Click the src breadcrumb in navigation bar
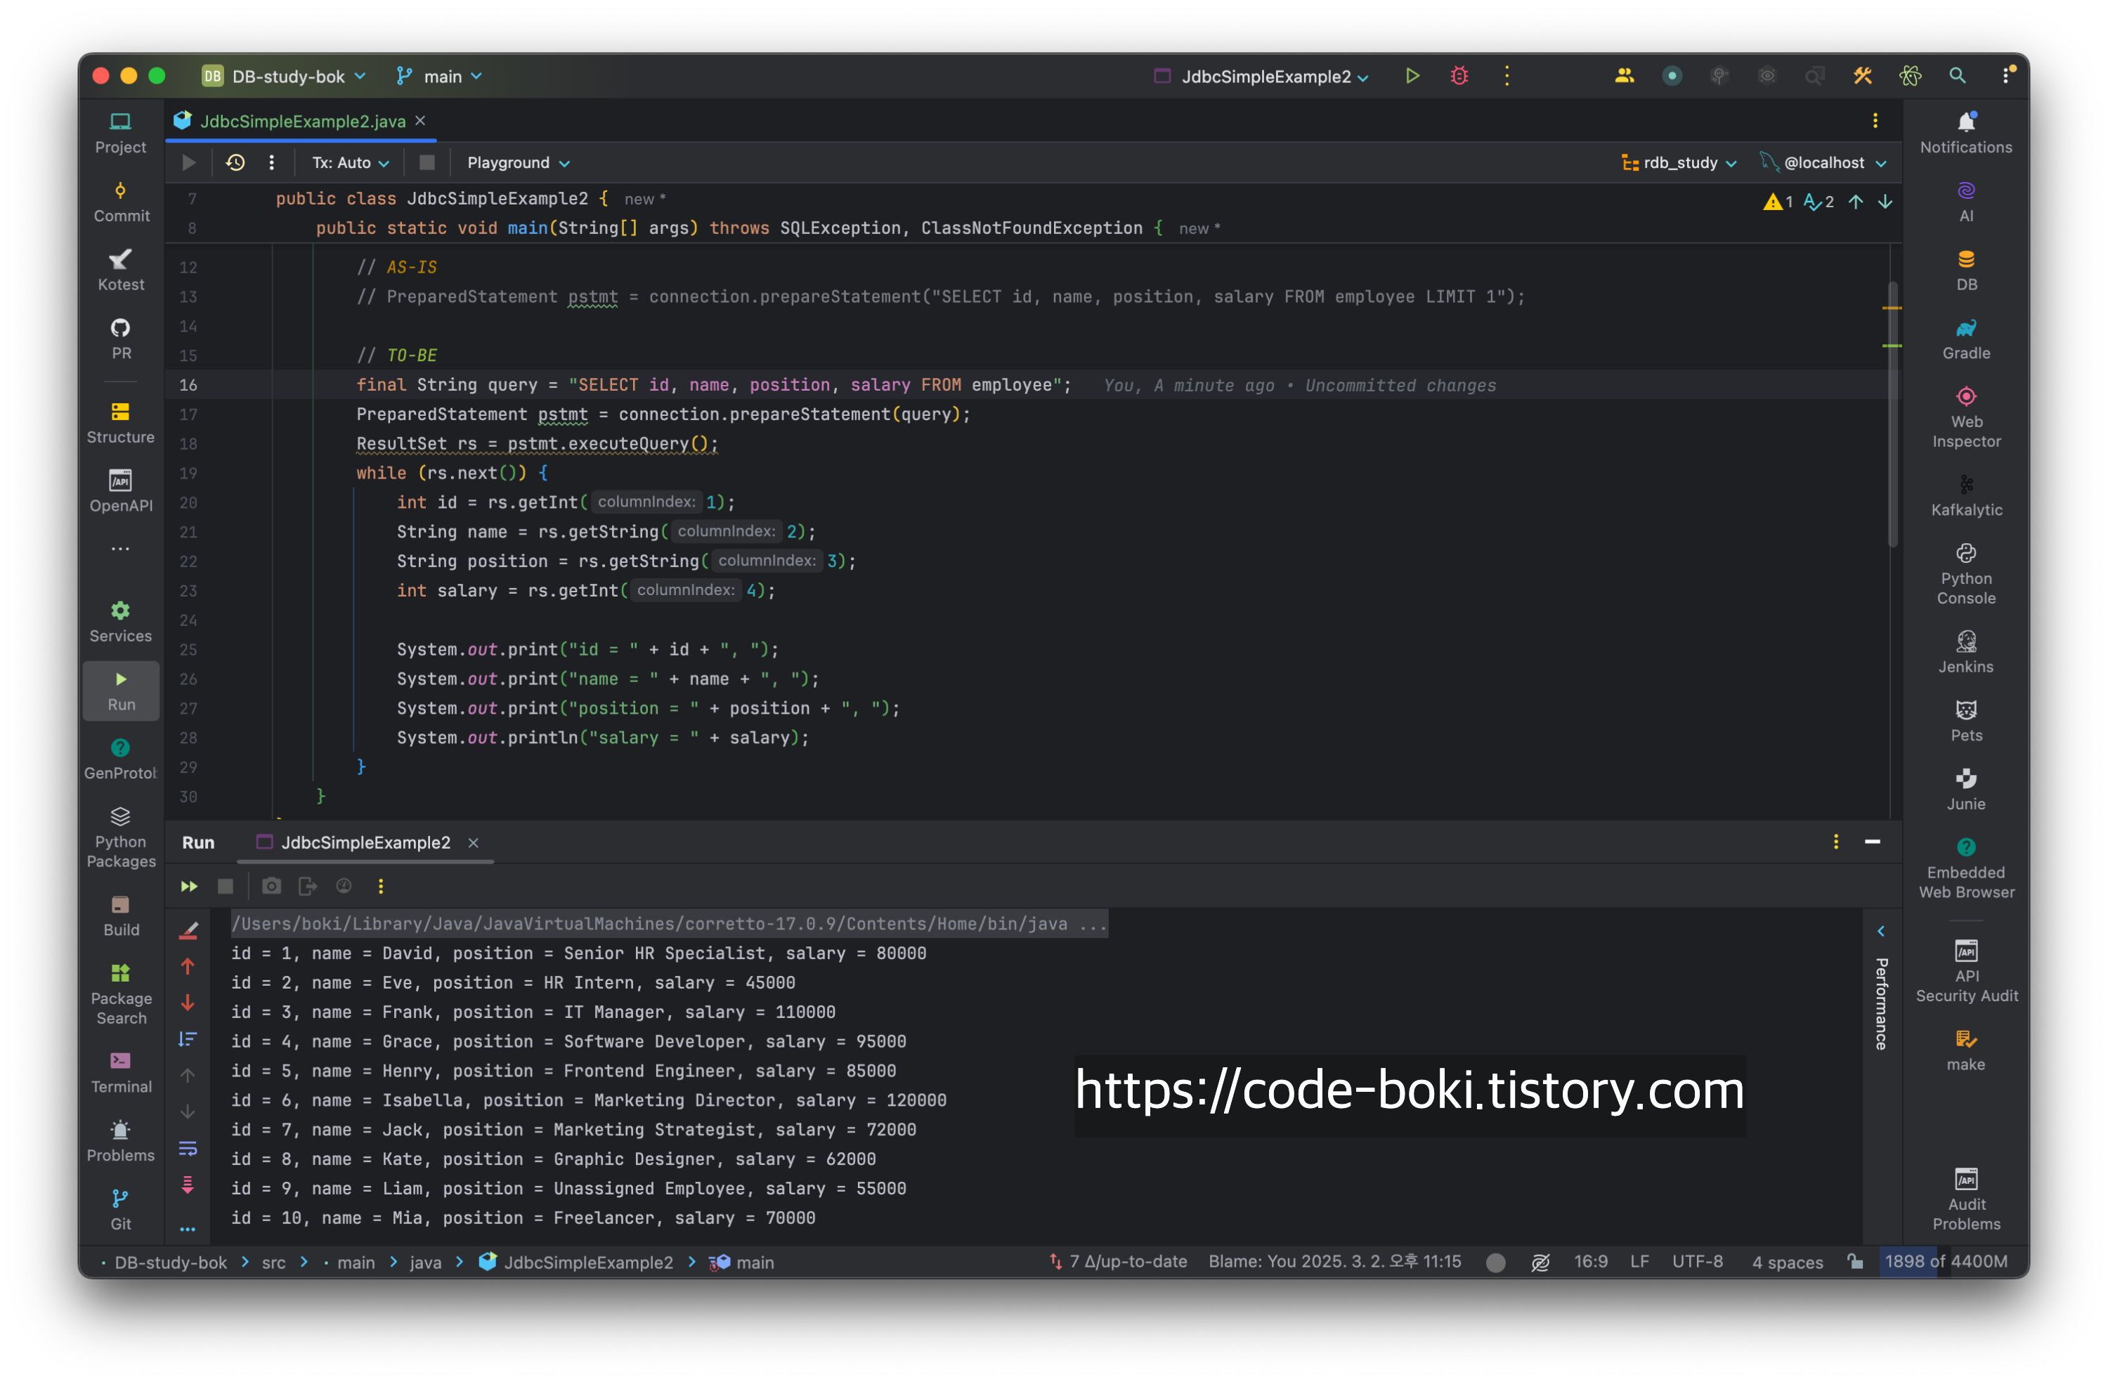This screenshot has height=1382, width=2108. click(273, 1263)
